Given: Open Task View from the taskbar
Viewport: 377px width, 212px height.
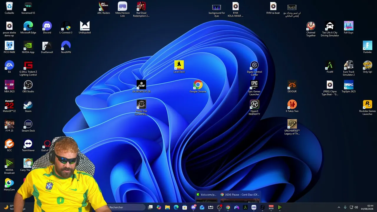Looking at the screenshot, I should [150, 207].
